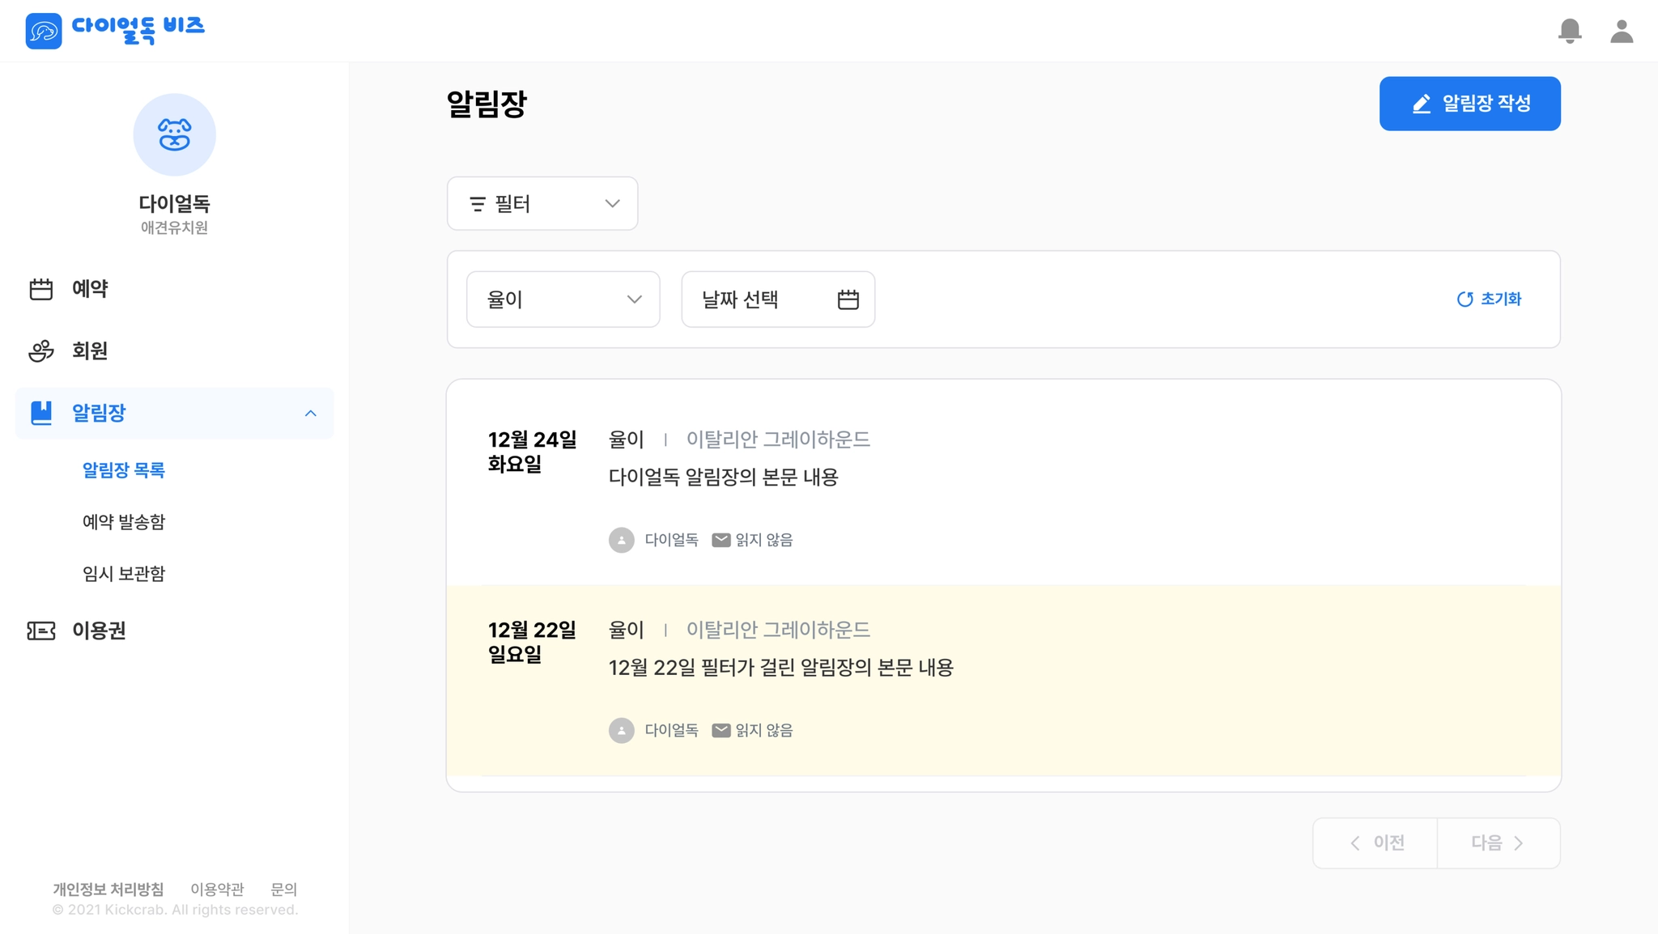The image size is (1658, 934).
Task: Click the calendar icon in date picker
Action: coord(848,299)
